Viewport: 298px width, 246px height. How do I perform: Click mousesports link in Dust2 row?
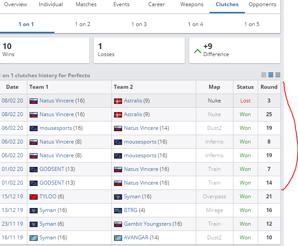coord(55,128)
